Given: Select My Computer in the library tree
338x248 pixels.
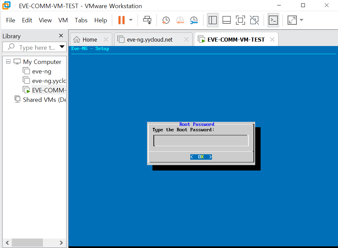Looking at the screenshot, I should click(42, 62).
